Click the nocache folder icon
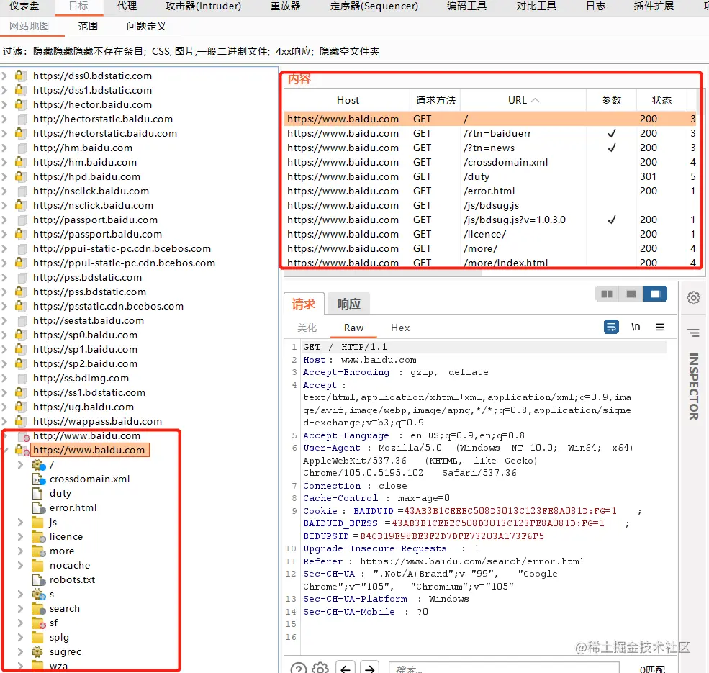 [x=38, y=565]
